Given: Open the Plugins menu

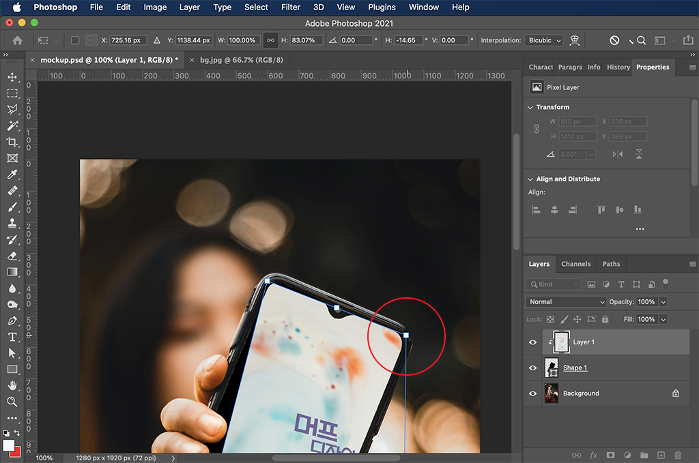Looking at the screenshot, I should pyautogui.click(x=382, y=7).
